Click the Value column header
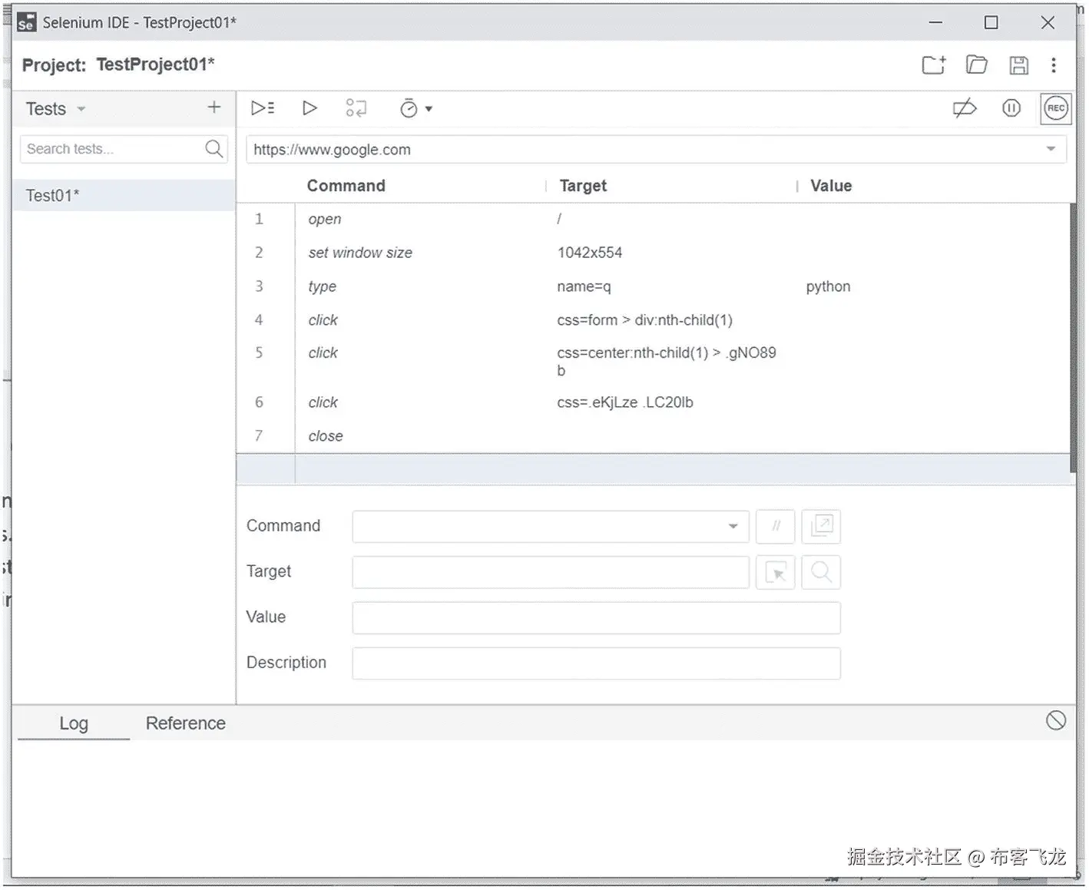The width and height of the screenshot is (1089, 890). coord(831,186)
